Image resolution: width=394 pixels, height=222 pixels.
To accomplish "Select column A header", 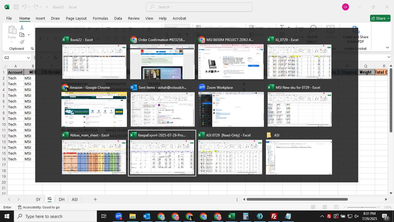I will point(16,66).
